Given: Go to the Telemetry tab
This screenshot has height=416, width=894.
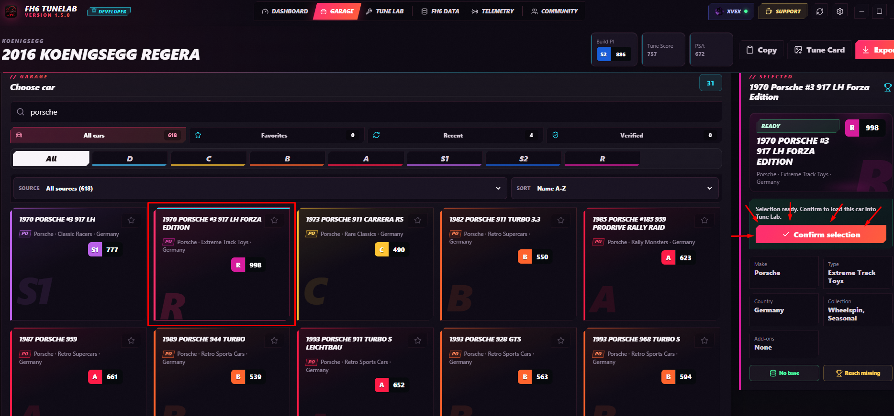Looking at the screenshot, I should point(492,11).
